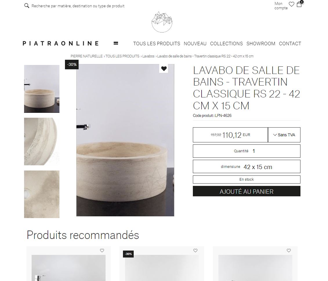Toggle favorite heart on main product image
This screenshot has width=328, height=281.
tap(164, 68)
